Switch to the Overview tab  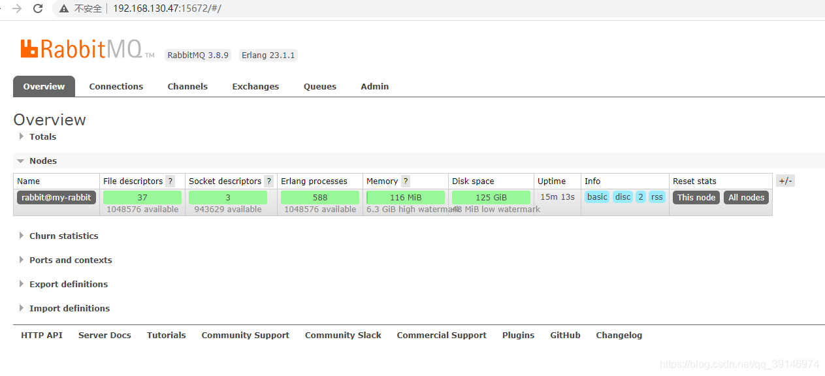click(x=44, y=86)
